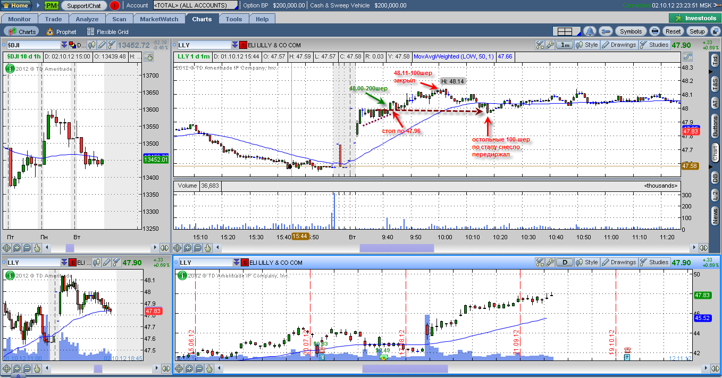Viewport: 722px width, 378px height.
Task: Click the wrench settings icon in LLY 1m chart
Action: (550, 45)
